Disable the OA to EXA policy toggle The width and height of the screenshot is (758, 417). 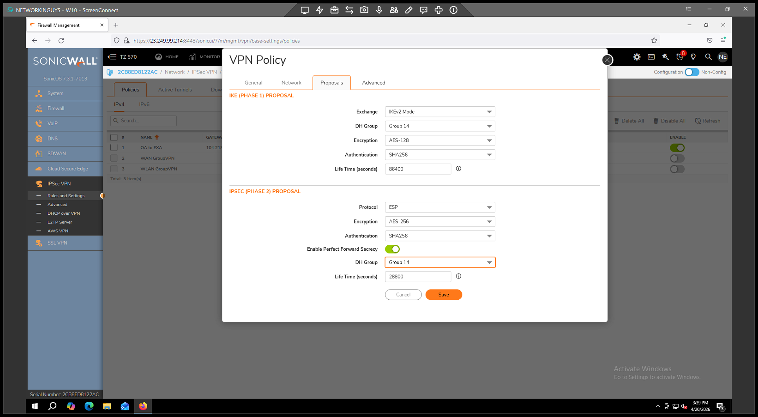click(677, 148)
